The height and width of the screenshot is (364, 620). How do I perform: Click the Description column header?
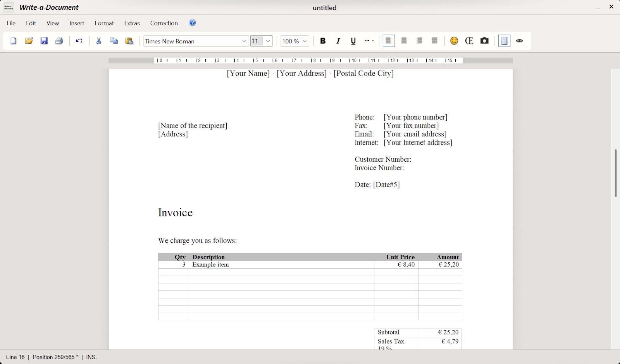pos(208,257)
